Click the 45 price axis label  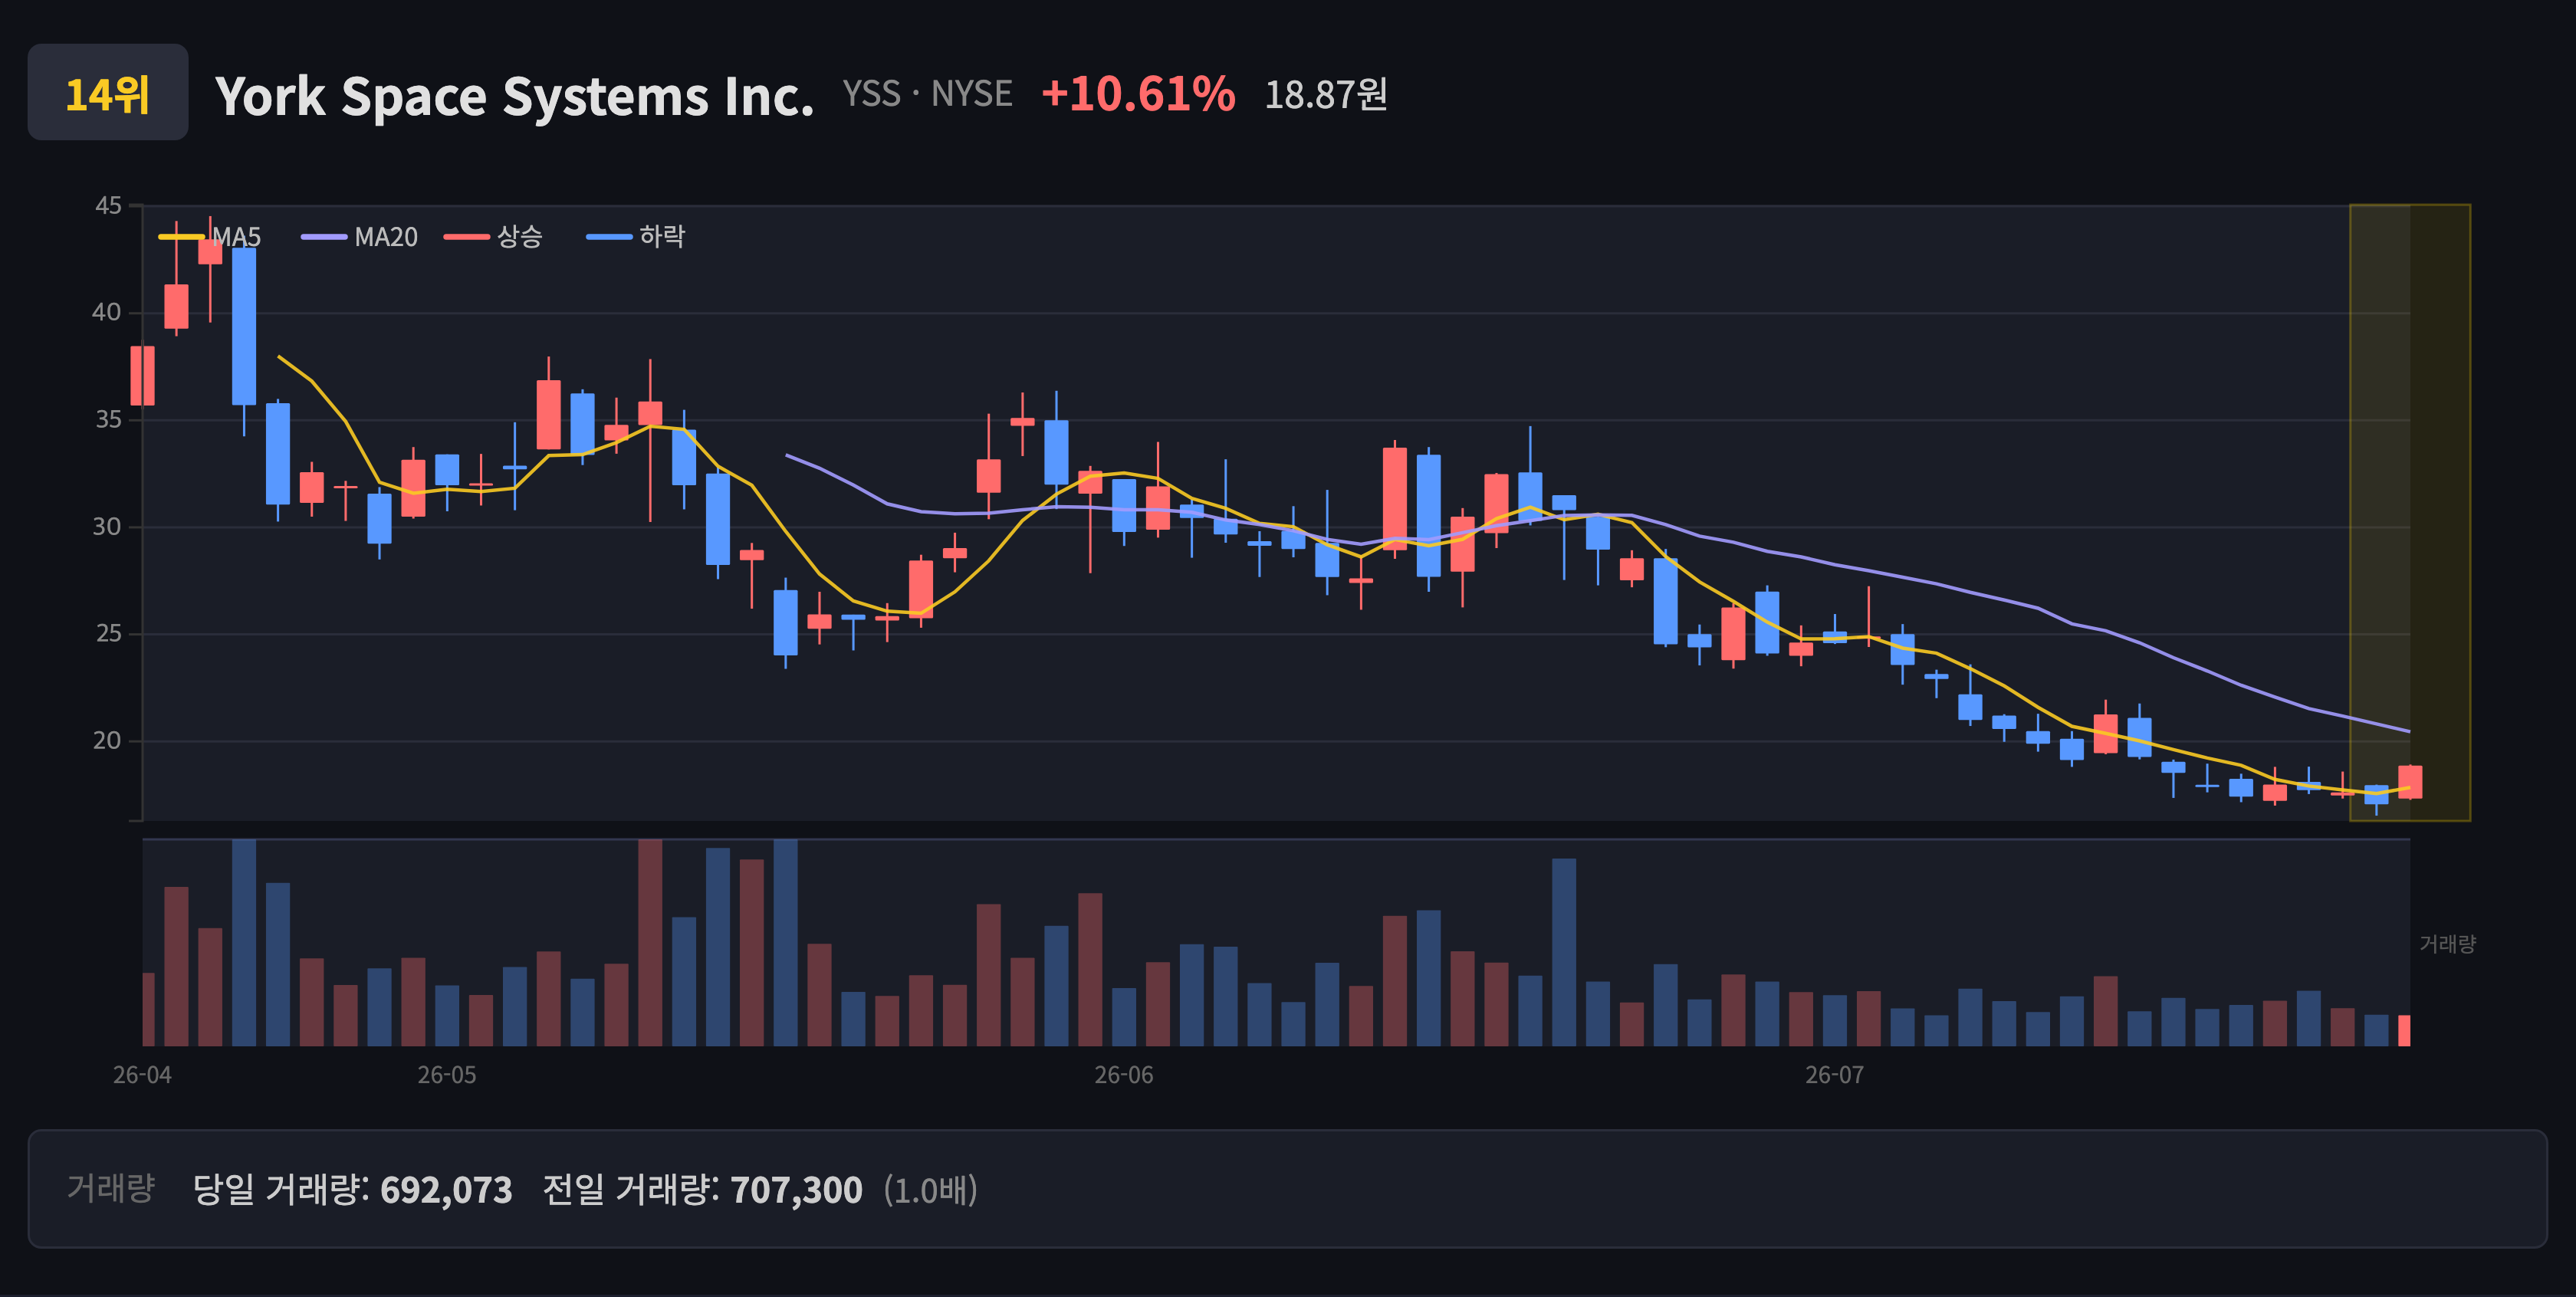coord(108,206)
